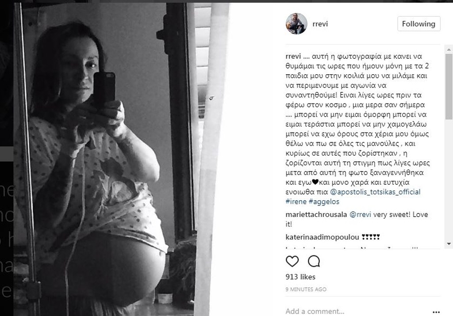The image size is (453, 316).
Task: Click the scrollbar down arrow
Action: pyautogui.click(x=449, y=244)
